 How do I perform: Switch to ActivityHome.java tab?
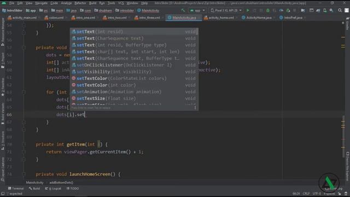(x=259, y=18)
